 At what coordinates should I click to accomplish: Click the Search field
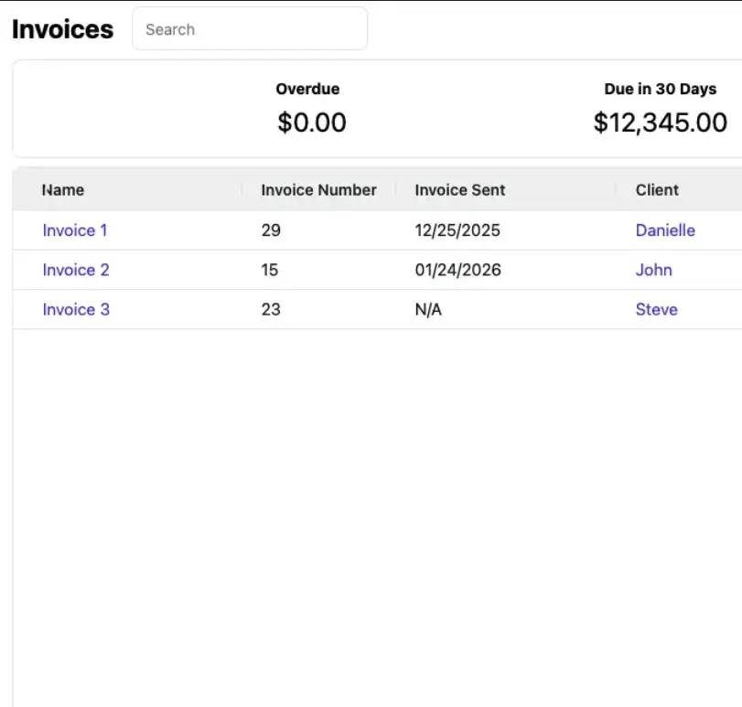tap(250, 28)
